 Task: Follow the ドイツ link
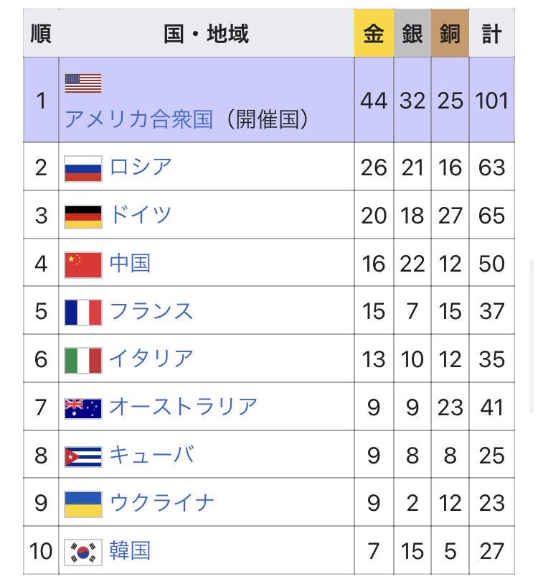click(141, 215)
